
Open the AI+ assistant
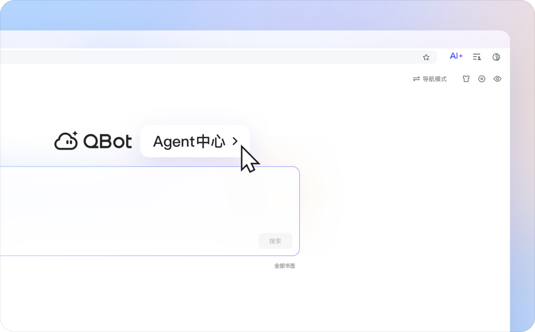click(x=456, y=56)
